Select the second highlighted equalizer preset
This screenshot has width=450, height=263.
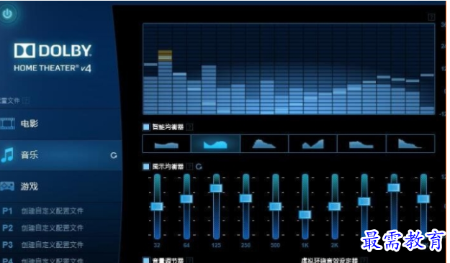(x=215, y=144)
